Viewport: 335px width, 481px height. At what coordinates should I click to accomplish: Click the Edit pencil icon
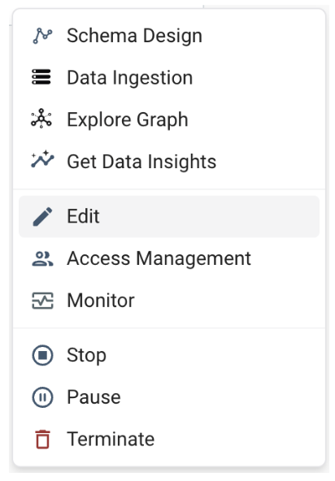coord(42,217)
